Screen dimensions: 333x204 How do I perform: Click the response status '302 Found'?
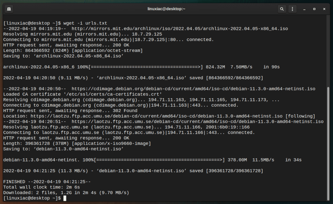[125, 111]
